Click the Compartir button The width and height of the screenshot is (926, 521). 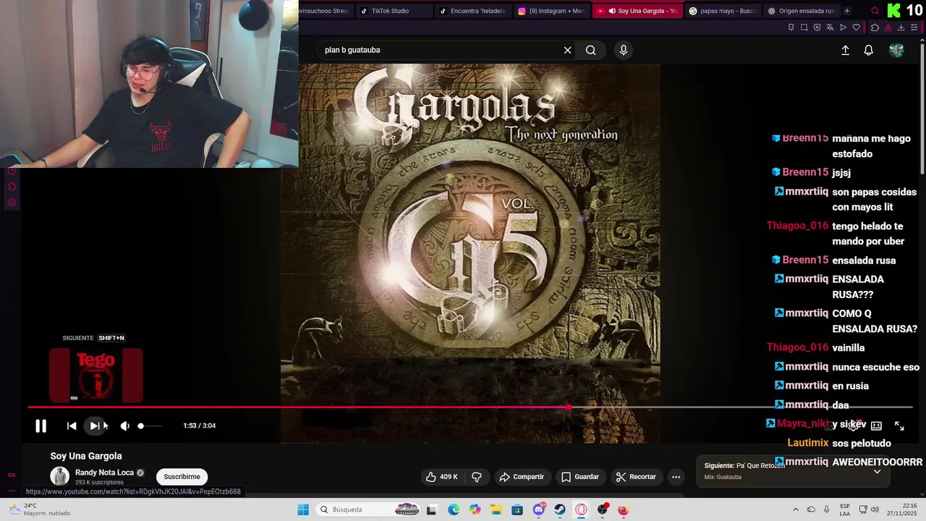click(522, 477)
